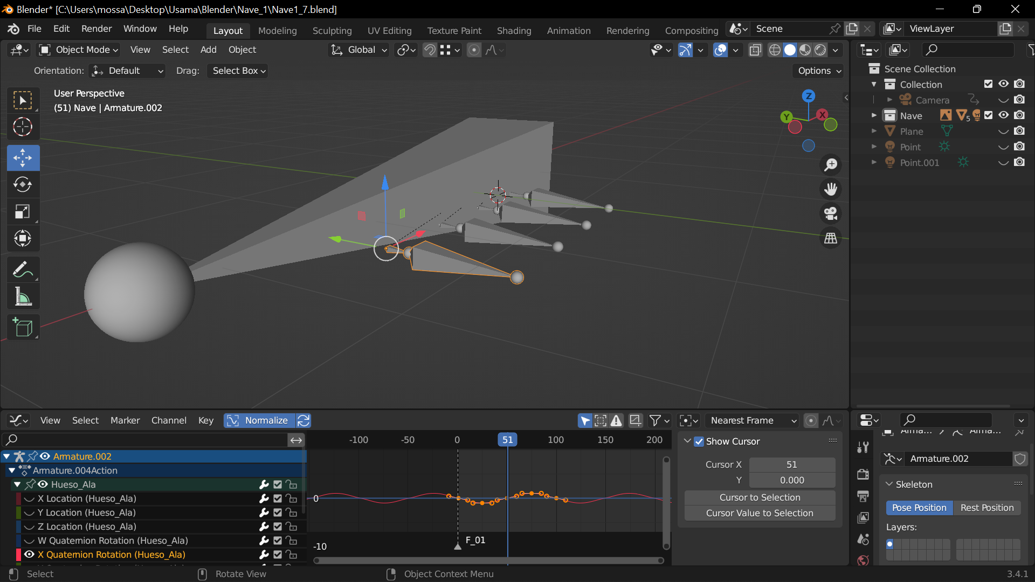Image resolution: width=1035 pixels, height=582 pixels.
Task: Activate the Rotate tool
Action: [23, 185]
